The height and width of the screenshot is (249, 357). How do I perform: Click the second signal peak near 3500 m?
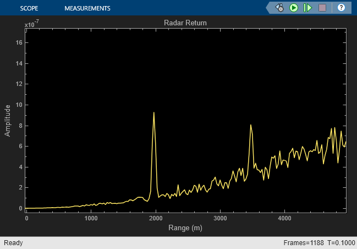point(251,125)
